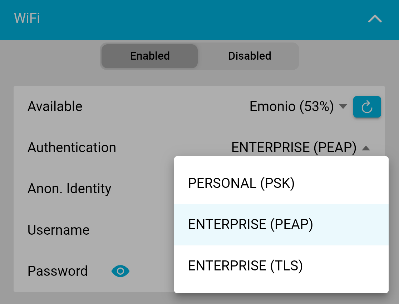Click the refresh networks icon button
The height and width of the screenshot is (304, 399).
point(367,107)
